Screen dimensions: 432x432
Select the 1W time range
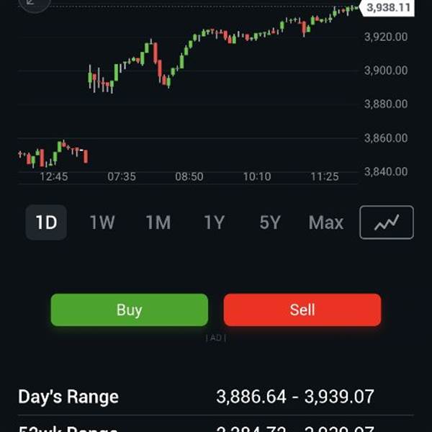click(x=102, y=222)
